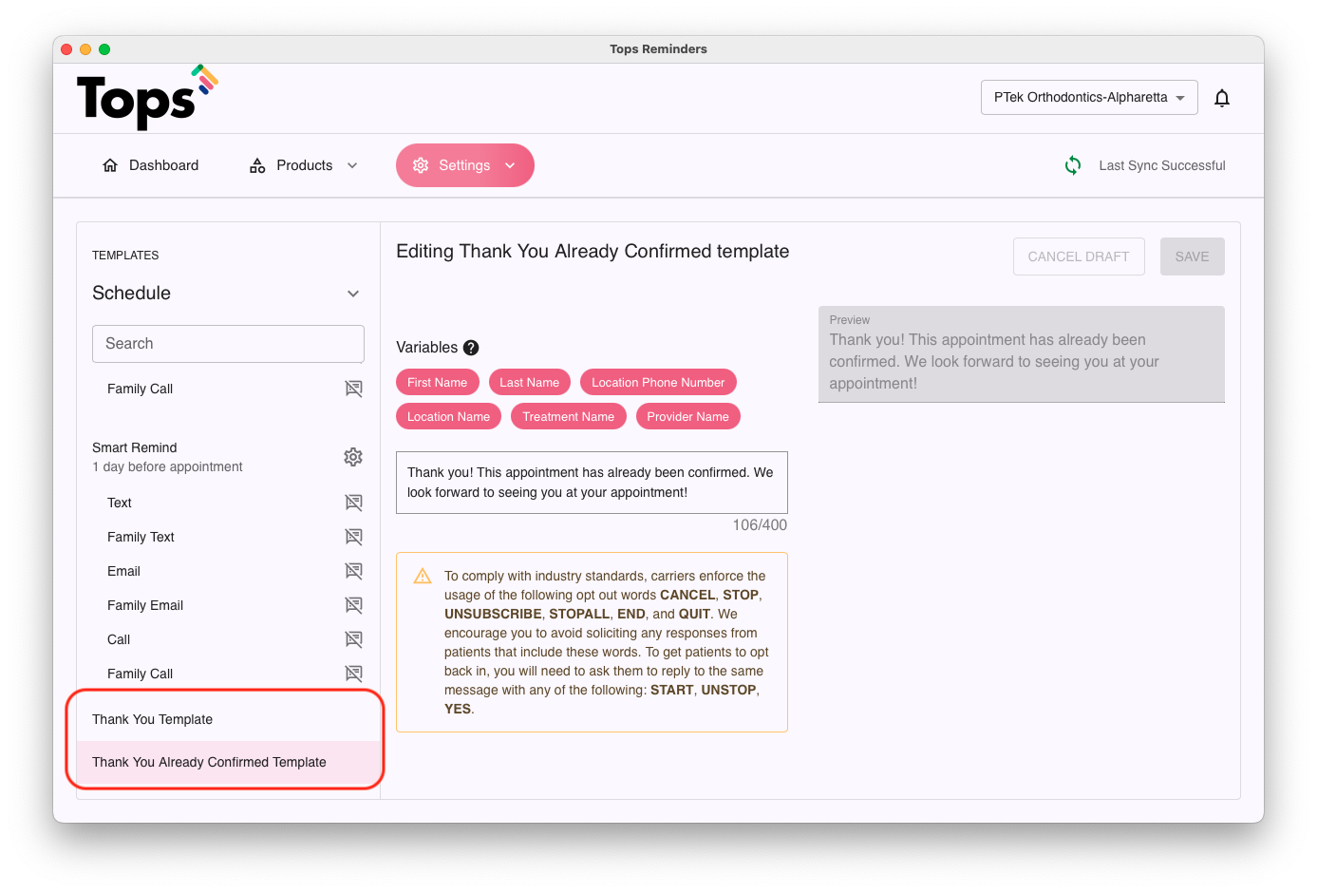Toggle message icon for Call row
Viewport: 1317px width, 893px height.
pyautogui.click(x=353, y=639)
